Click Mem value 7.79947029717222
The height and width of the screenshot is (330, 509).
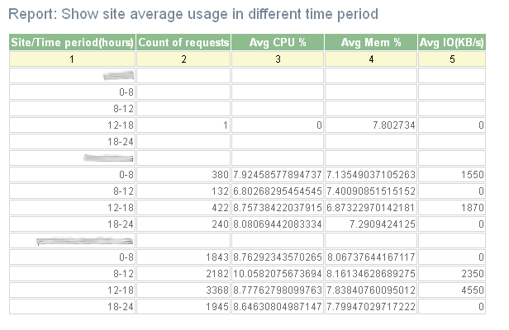click(371, 307)
